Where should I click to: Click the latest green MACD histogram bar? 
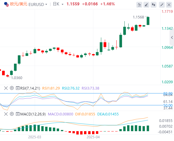point(148,128)
